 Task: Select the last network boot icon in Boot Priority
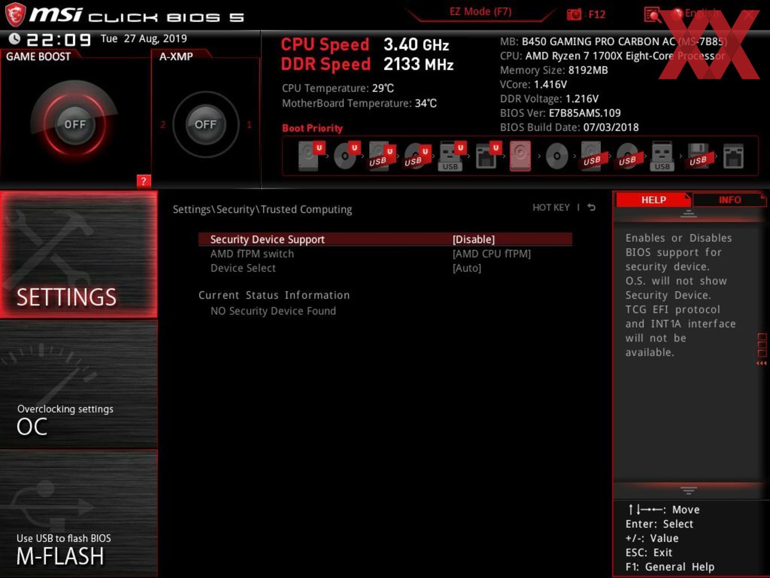pos(733,156)
